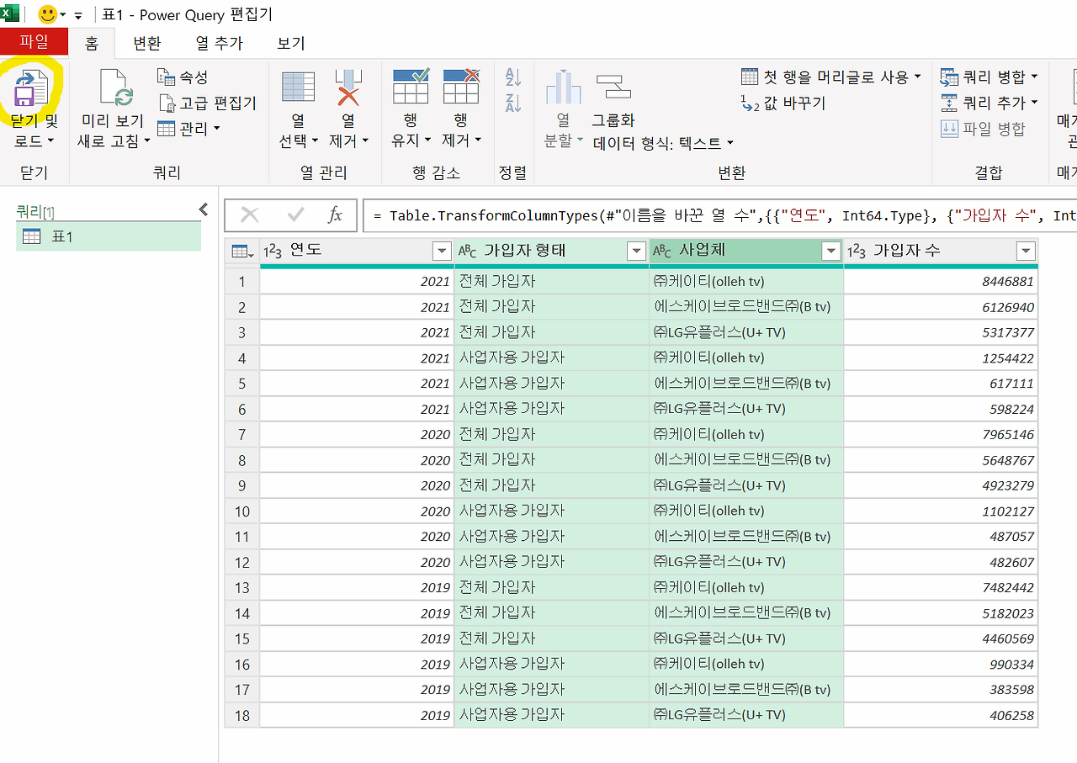Open 쿼리 추가 (Append Queries)
The image size is (1077, 763).
point(989,103)
